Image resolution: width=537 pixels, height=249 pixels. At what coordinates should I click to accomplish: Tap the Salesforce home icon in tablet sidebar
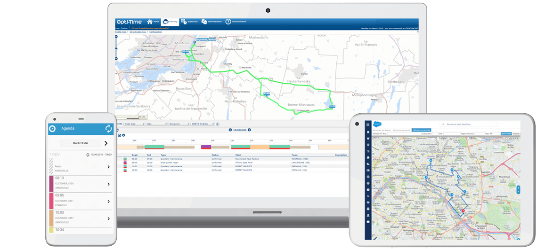[x=368, y=132]
